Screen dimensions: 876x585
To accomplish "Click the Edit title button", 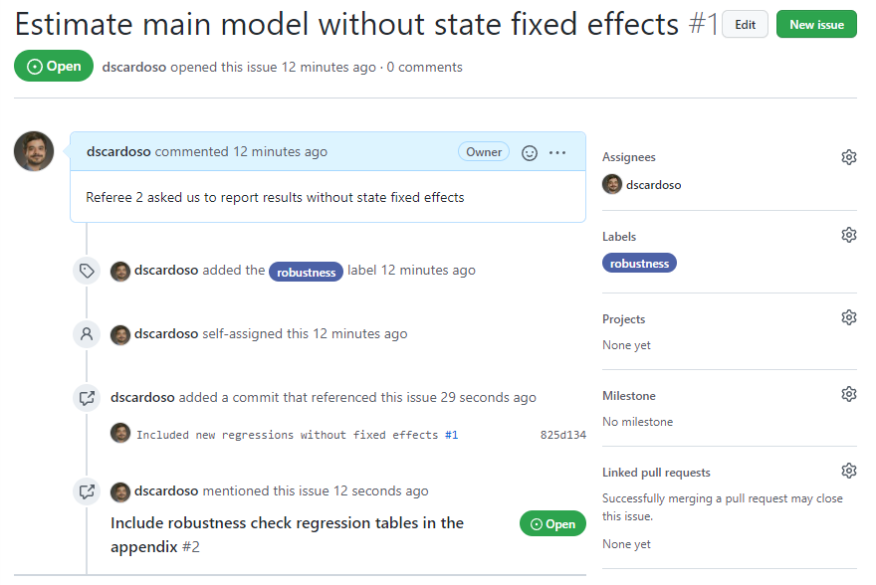I will pos(745,25).
